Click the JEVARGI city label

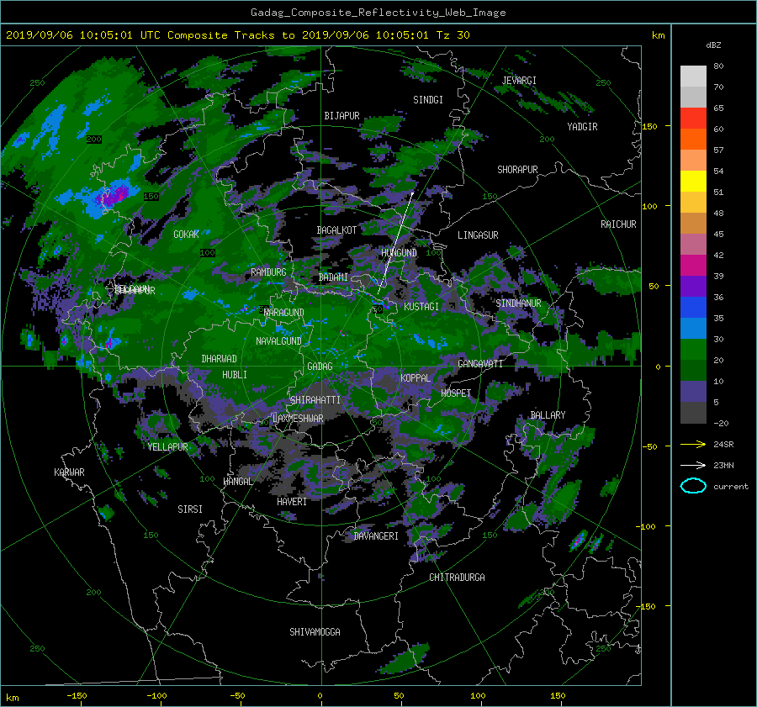[519, 81]
